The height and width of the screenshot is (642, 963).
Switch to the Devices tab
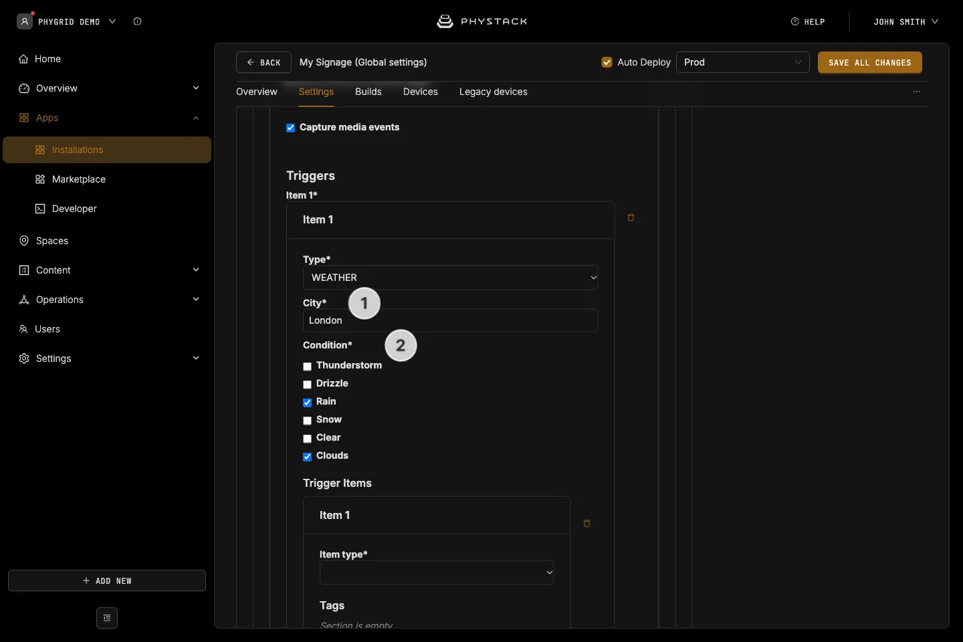point(421,92)
